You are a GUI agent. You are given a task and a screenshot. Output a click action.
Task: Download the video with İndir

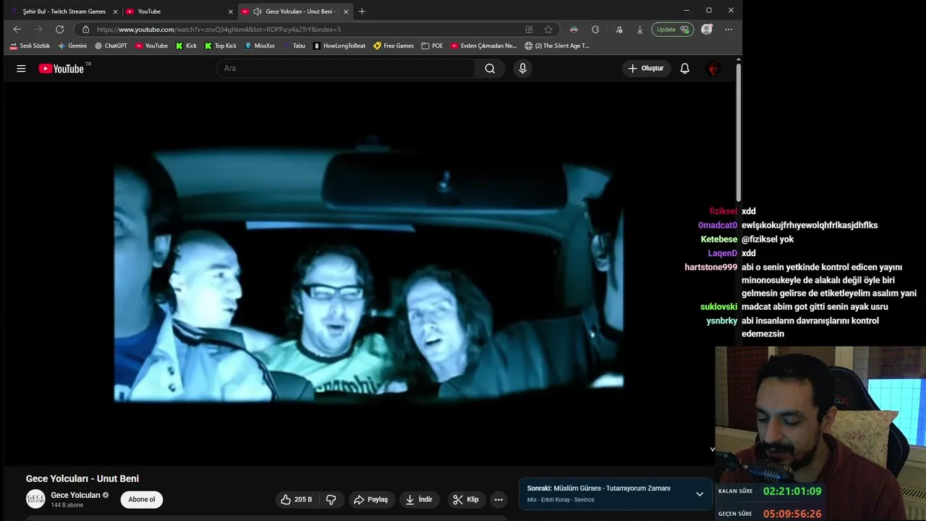click(419, 499)
